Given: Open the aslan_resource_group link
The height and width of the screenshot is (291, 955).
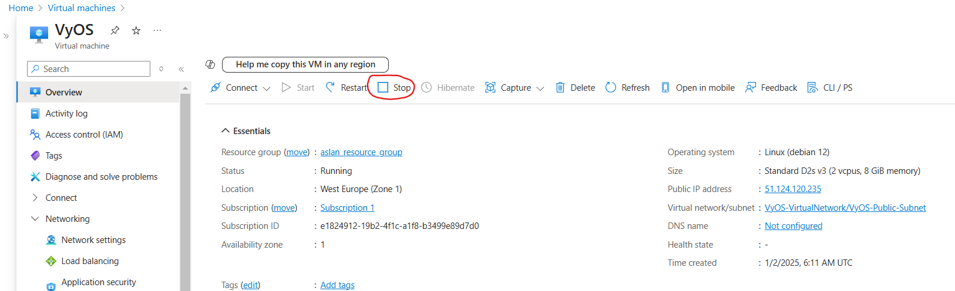Looking at the screenshot, I should (x=361, y=152).
